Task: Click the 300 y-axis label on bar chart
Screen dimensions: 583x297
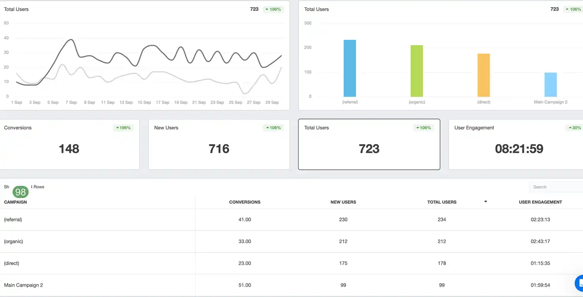Action: [308, 23]
